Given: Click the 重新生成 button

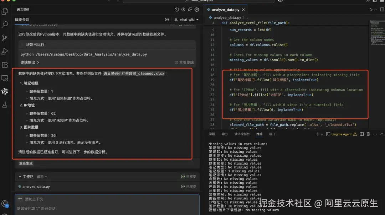Looking at the screenshot, I should pos(26,163).
